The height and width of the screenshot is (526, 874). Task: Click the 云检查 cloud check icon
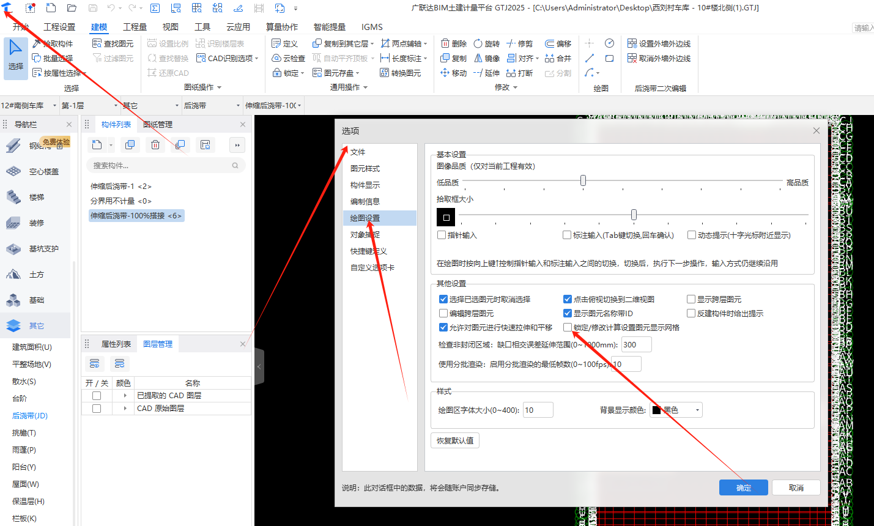[276, 58]
